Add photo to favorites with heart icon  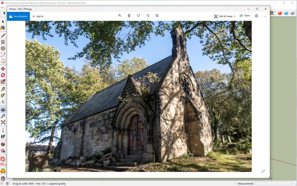[x=138, y=16]
